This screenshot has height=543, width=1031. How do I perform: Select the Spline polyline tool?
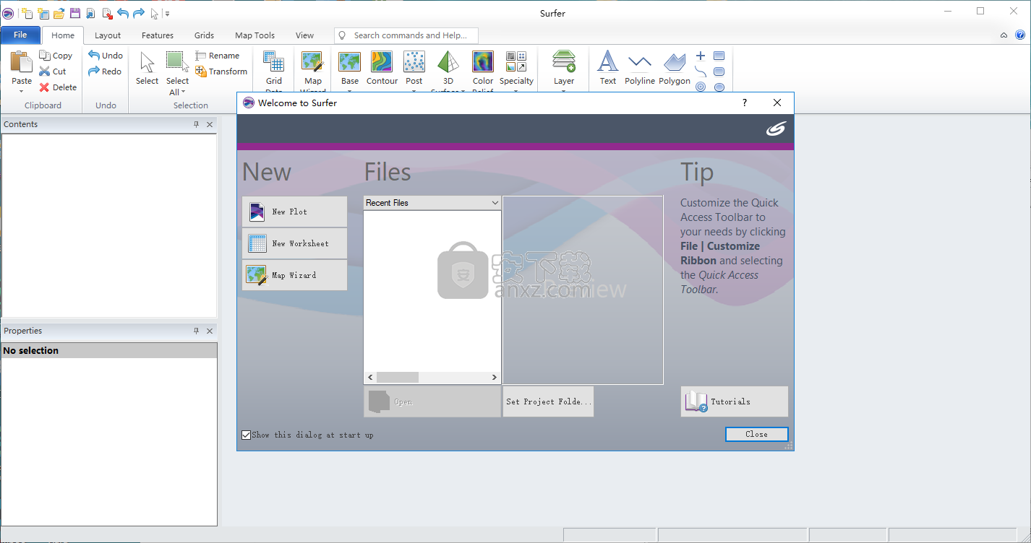tap(701, 71)
